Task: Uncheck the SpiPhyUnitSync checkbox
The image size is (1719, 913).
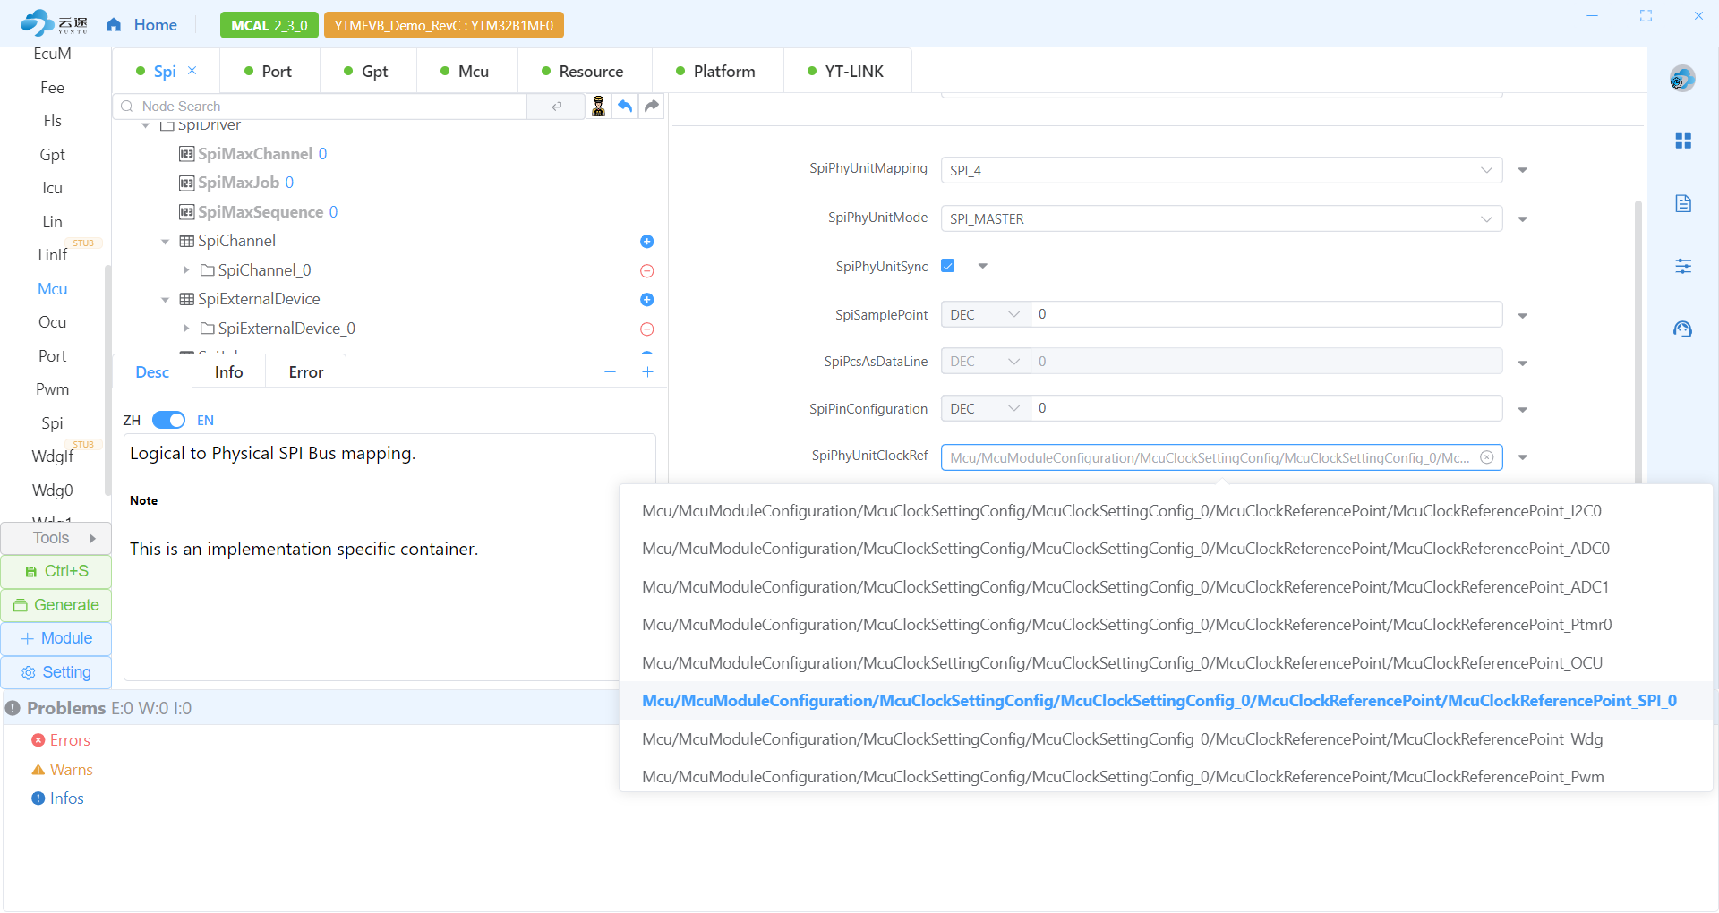Action: (948, 266)
